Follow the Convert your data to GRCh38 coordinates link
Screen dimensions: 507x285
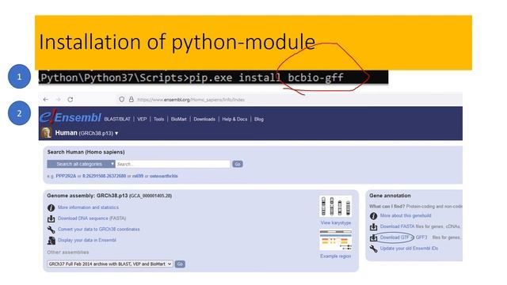point(99,230)
